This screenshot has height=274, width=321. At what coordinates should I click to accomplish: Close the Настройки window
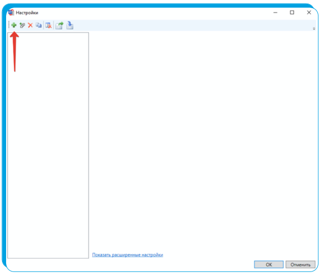(x=309, y=13)
